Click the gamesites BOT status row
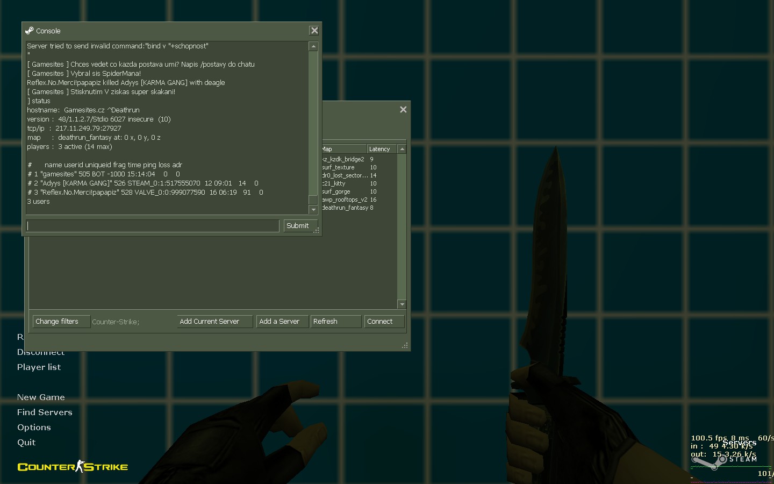 click(104, 174)
